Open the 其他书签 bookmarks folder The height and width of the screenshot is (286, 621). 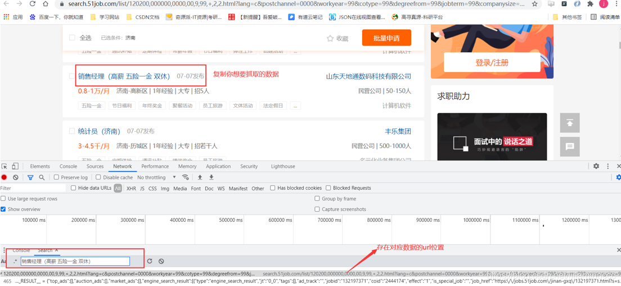[x=567, y=17]
